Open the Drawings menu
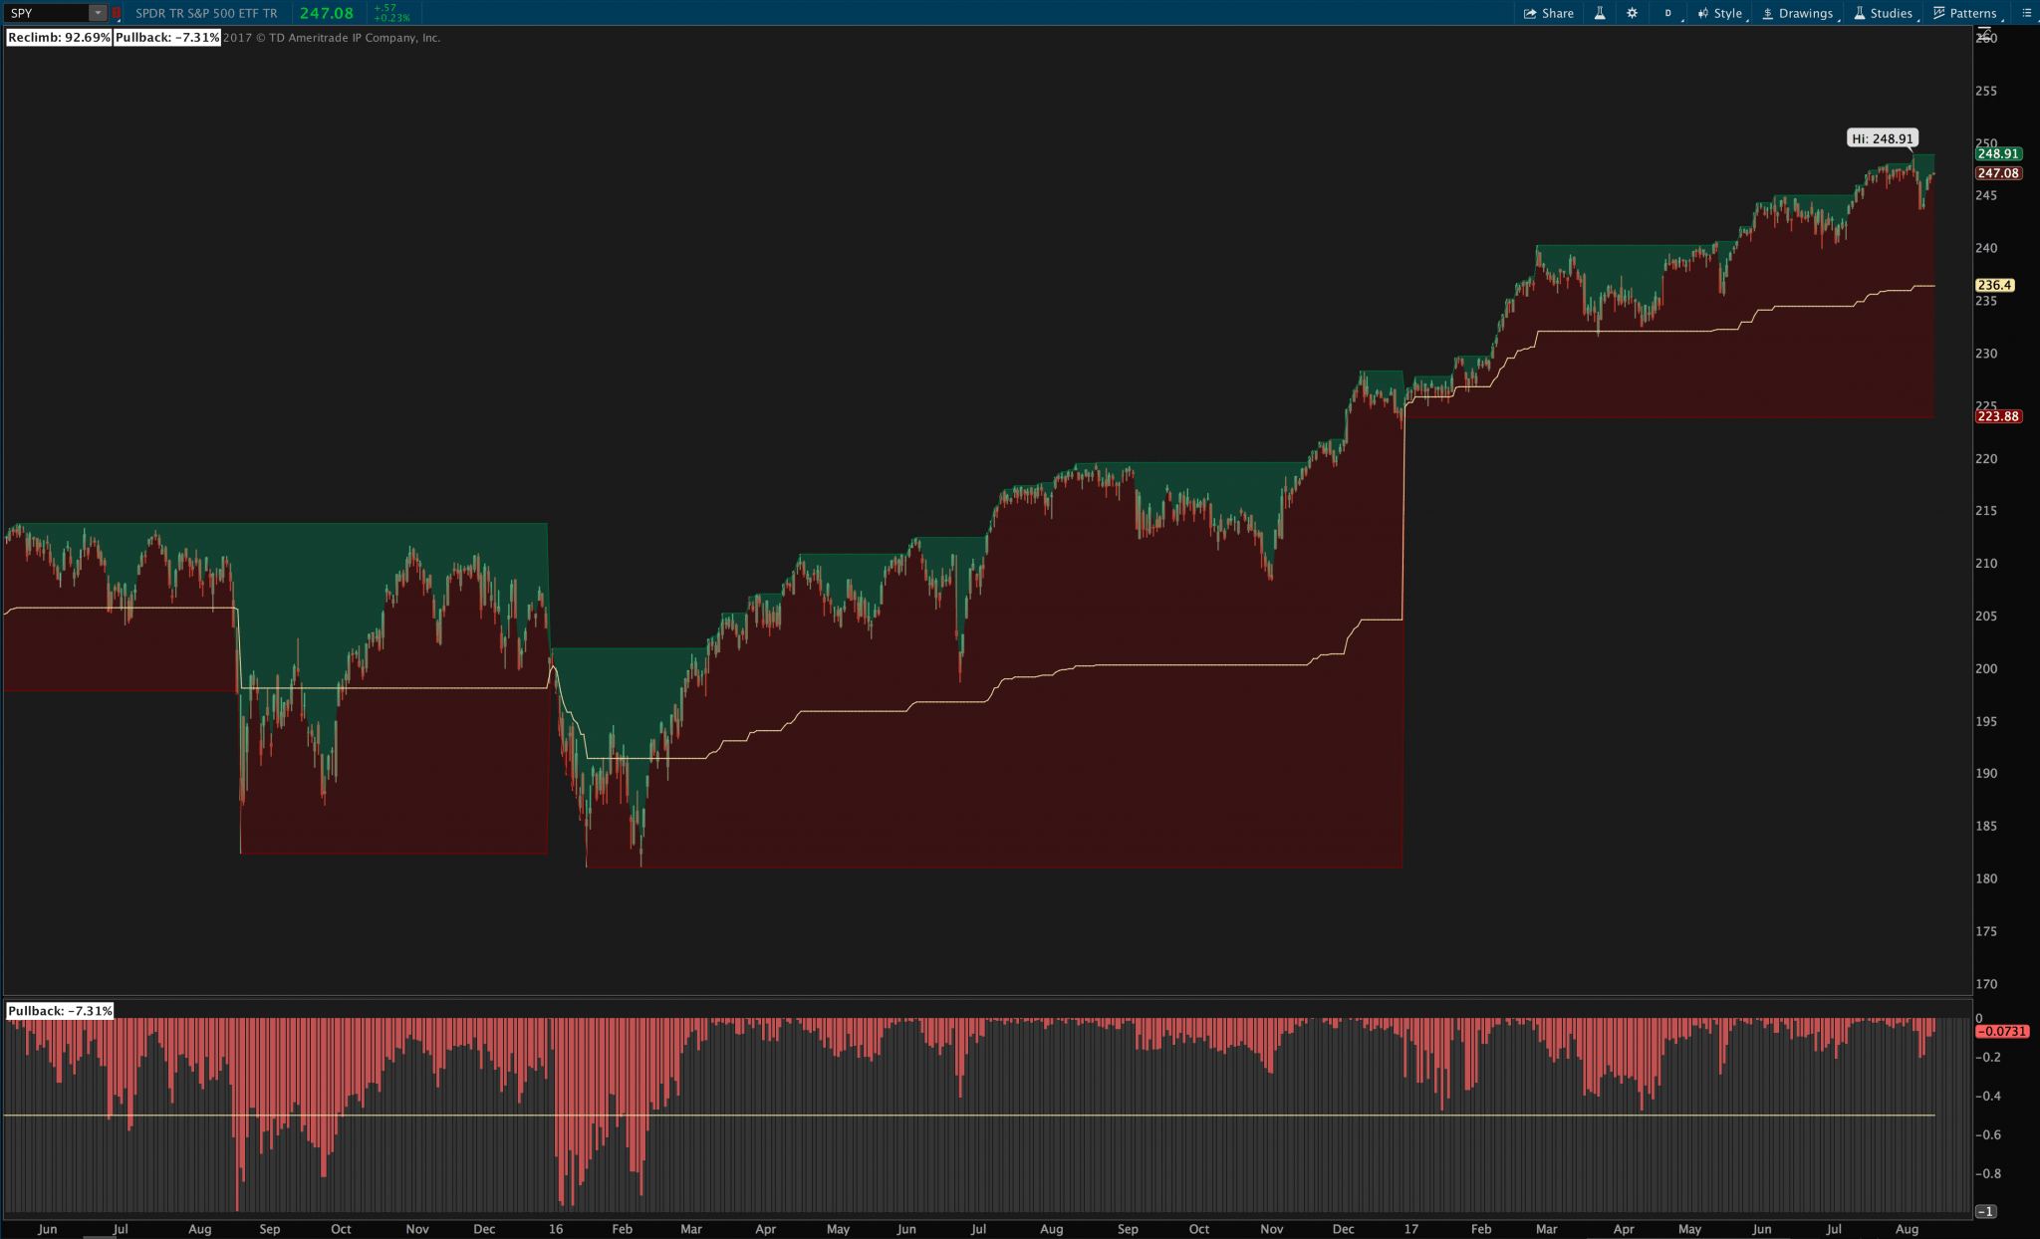The image size is (2040, 1239). click(x=1798, y=13)
